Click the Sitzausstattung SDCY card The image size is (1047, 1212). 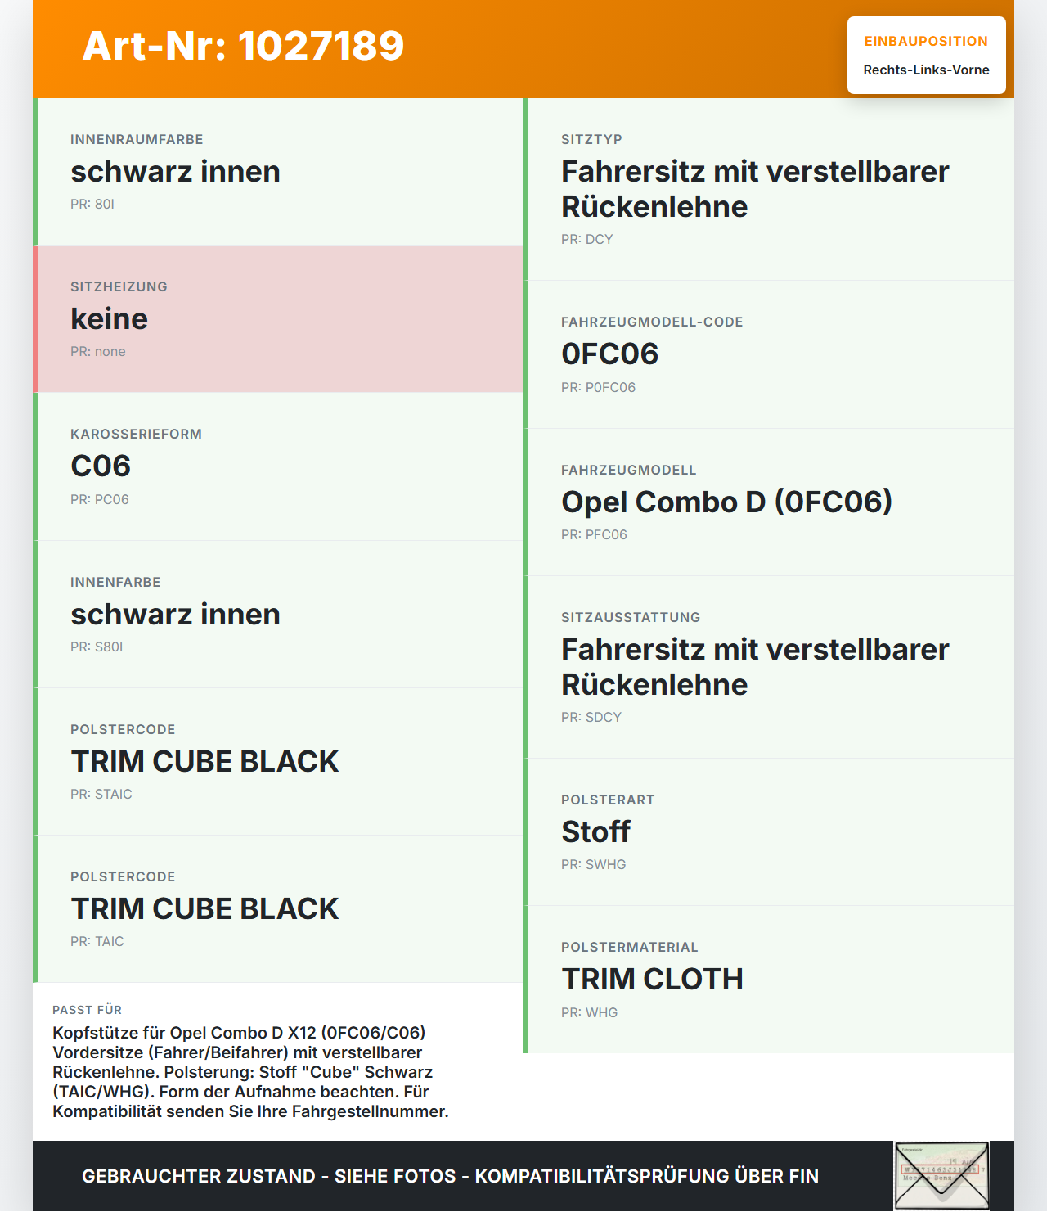pos(769,667)
